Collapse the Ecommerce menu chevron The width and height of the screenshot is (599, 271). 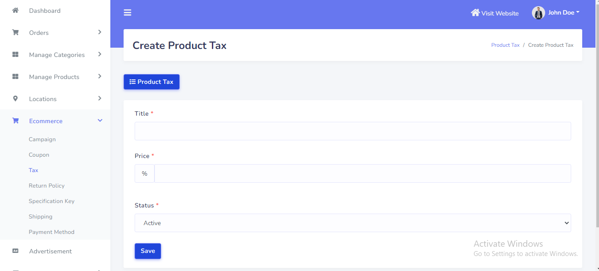[100, 120]
